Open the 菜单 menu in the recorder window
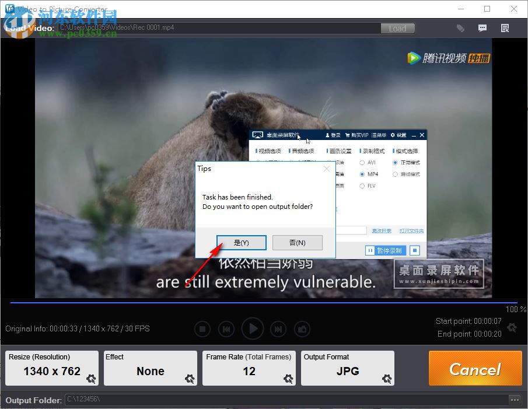 [x=380, y=135]
